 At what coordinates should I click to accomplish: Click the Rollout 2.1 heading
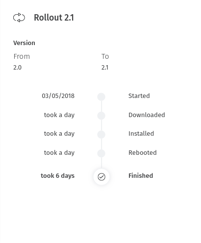pos(54,18)
